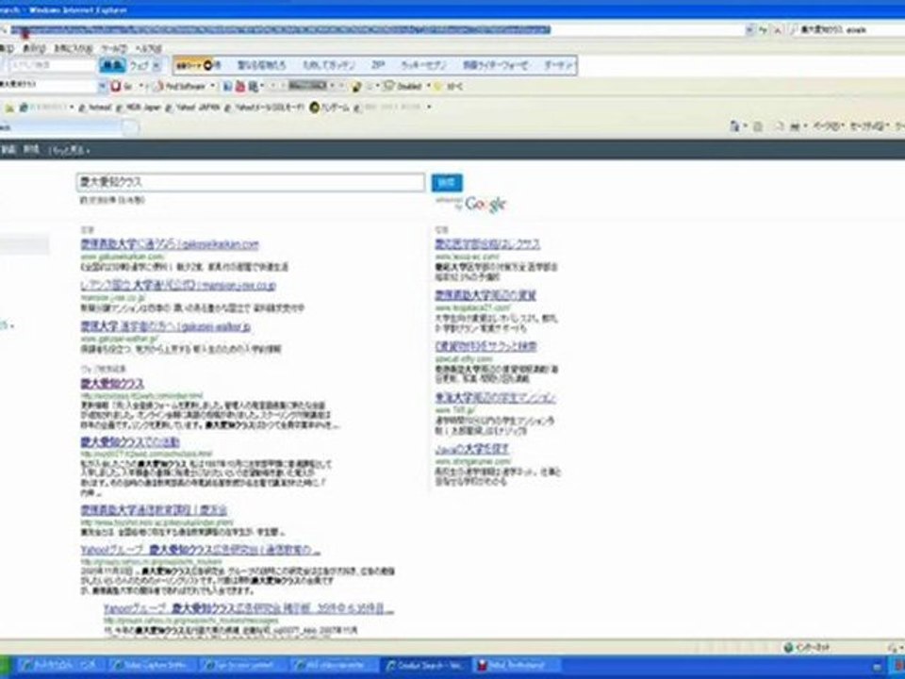Click the ZIP item in the ticker bar

[378, 65]
